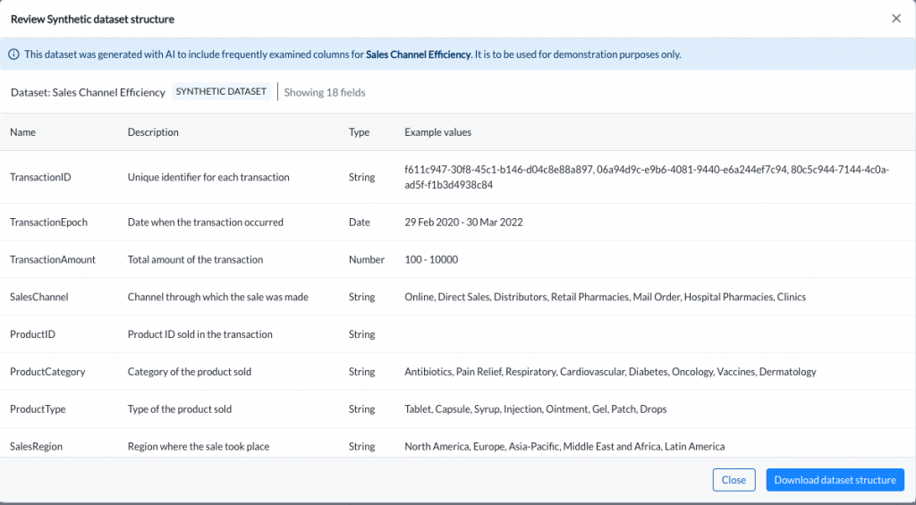This screenshot has height=505, width=916.
Task: Click the String type in TransactionID row
Action: click(361, 177)
